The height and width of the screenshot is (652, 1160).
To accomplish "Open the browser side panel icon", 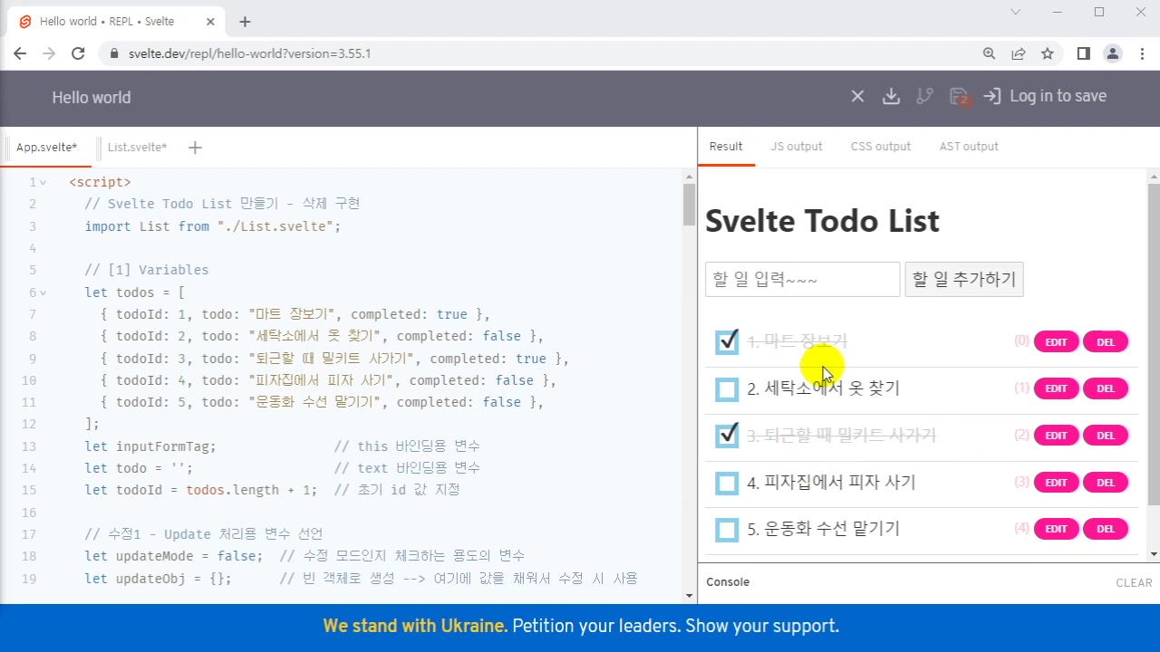I will [1083, 53].
